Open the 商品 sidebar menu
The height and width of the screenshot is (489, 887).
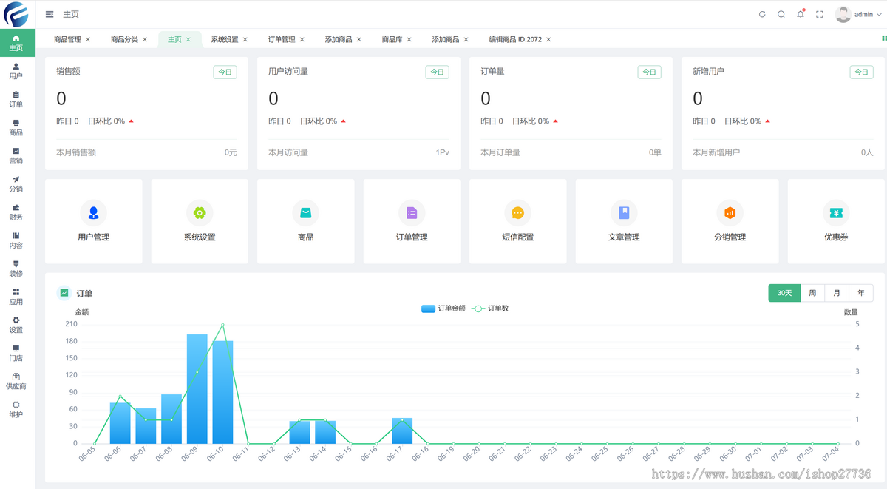pyautogui.click(x=16, y=127)
